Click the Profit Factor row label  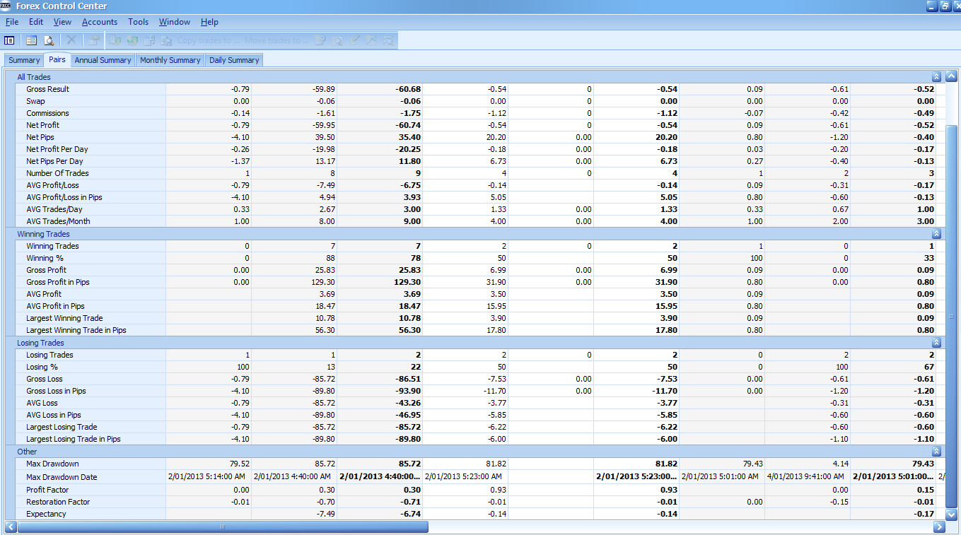tap(47, 490)
